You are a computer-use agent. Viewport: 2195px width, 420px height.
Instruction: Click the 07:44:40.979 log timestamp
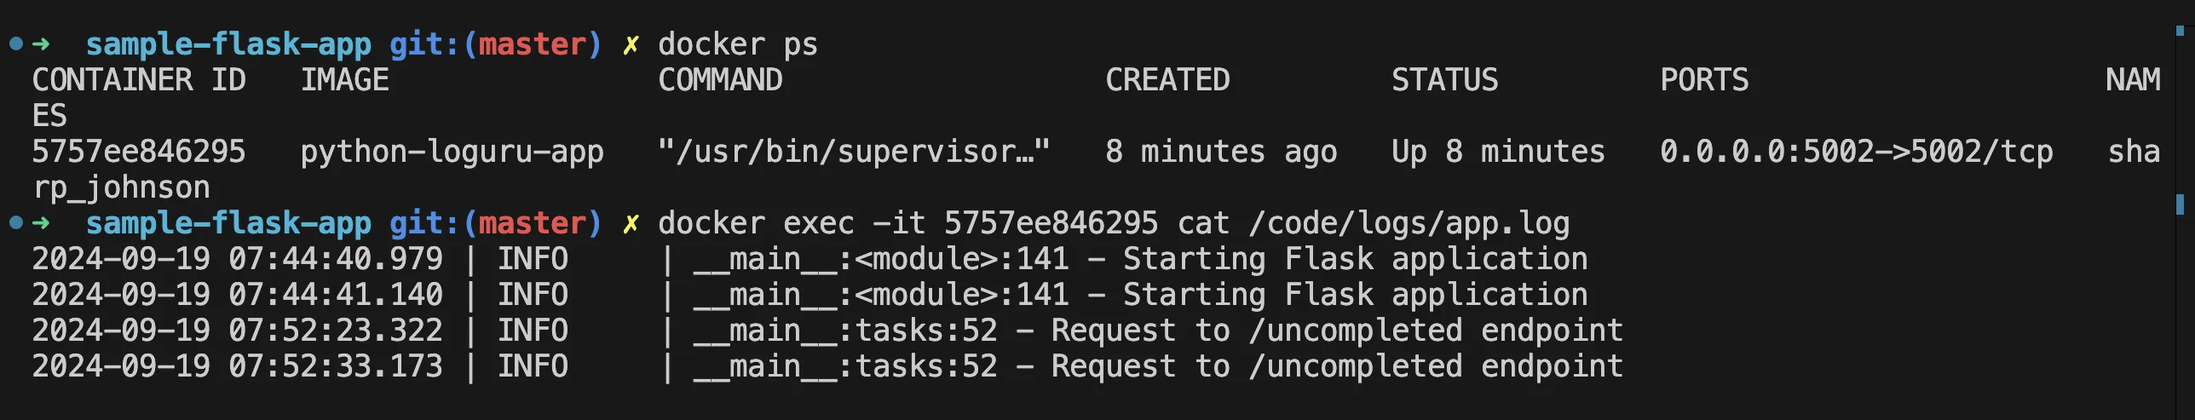(336, 259)
